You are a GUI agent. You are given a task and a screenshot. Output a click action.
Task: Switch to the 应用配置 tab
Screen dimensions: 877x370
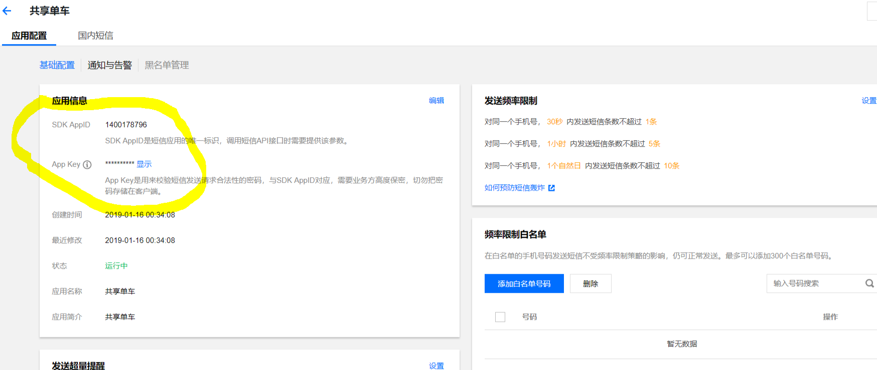(29, 36)
